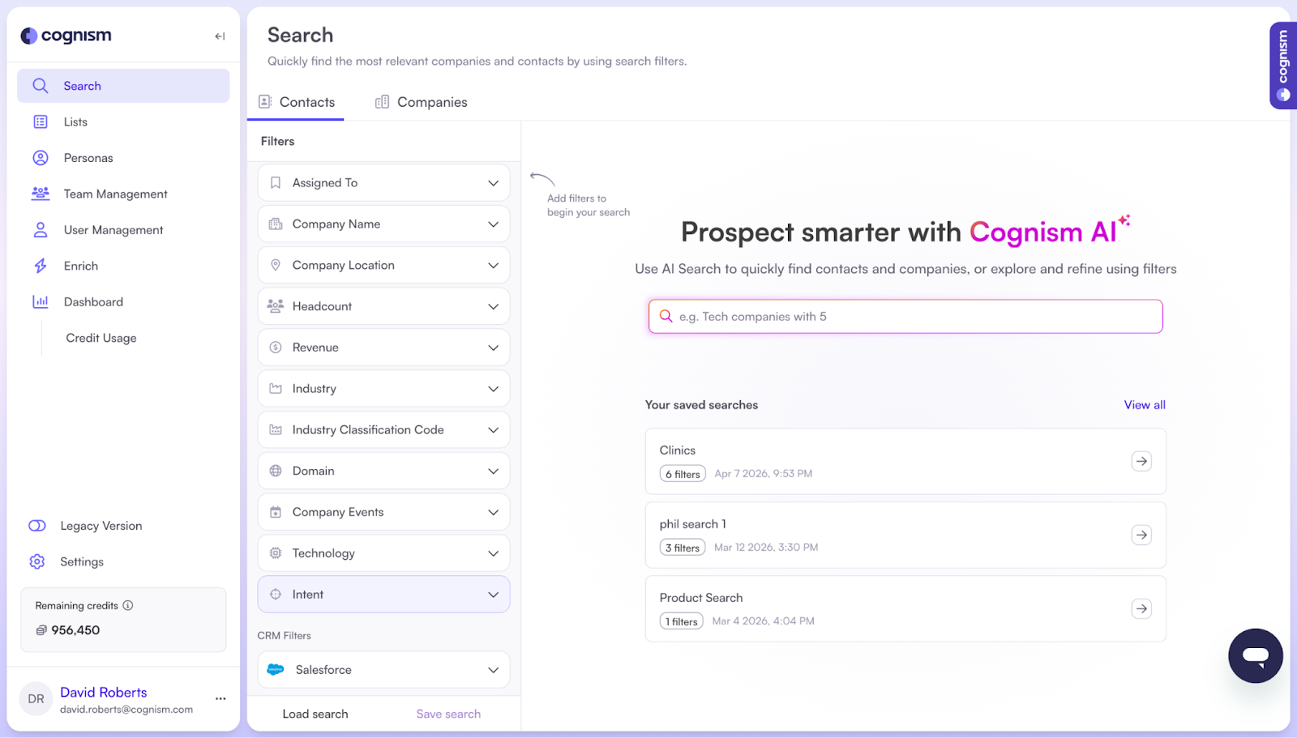Click the Cognism logo

pyautogui.click(x=66, y=36)
